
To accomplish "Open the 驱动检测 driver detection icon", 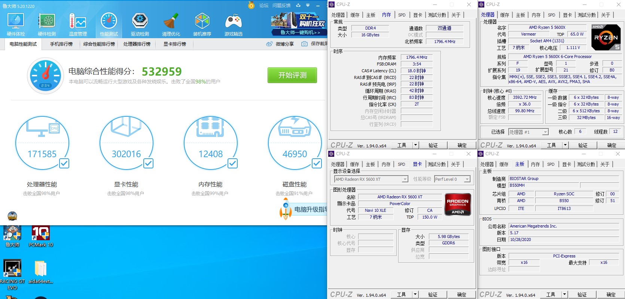I will click(140, 21).
